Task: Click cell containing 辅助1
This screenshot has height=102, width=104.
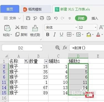Action: coord(58,61)
